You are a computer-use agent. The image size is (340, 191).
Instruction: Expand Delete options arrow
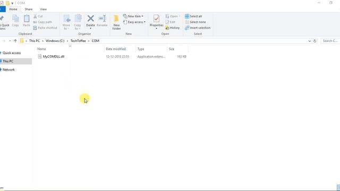pyautogui.click(x=91, y=29)
